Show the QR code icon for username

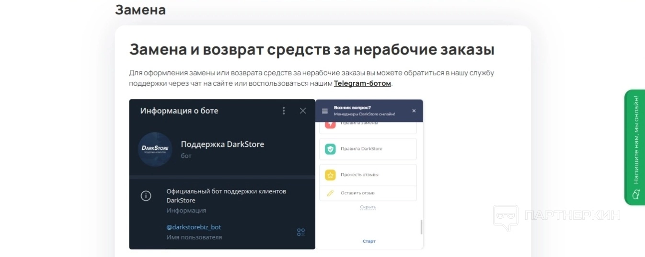point(301,232)
